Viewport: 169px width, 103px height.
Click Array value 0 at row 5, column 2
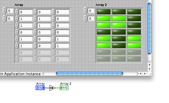pyautogui.click(x=44, y=39)
